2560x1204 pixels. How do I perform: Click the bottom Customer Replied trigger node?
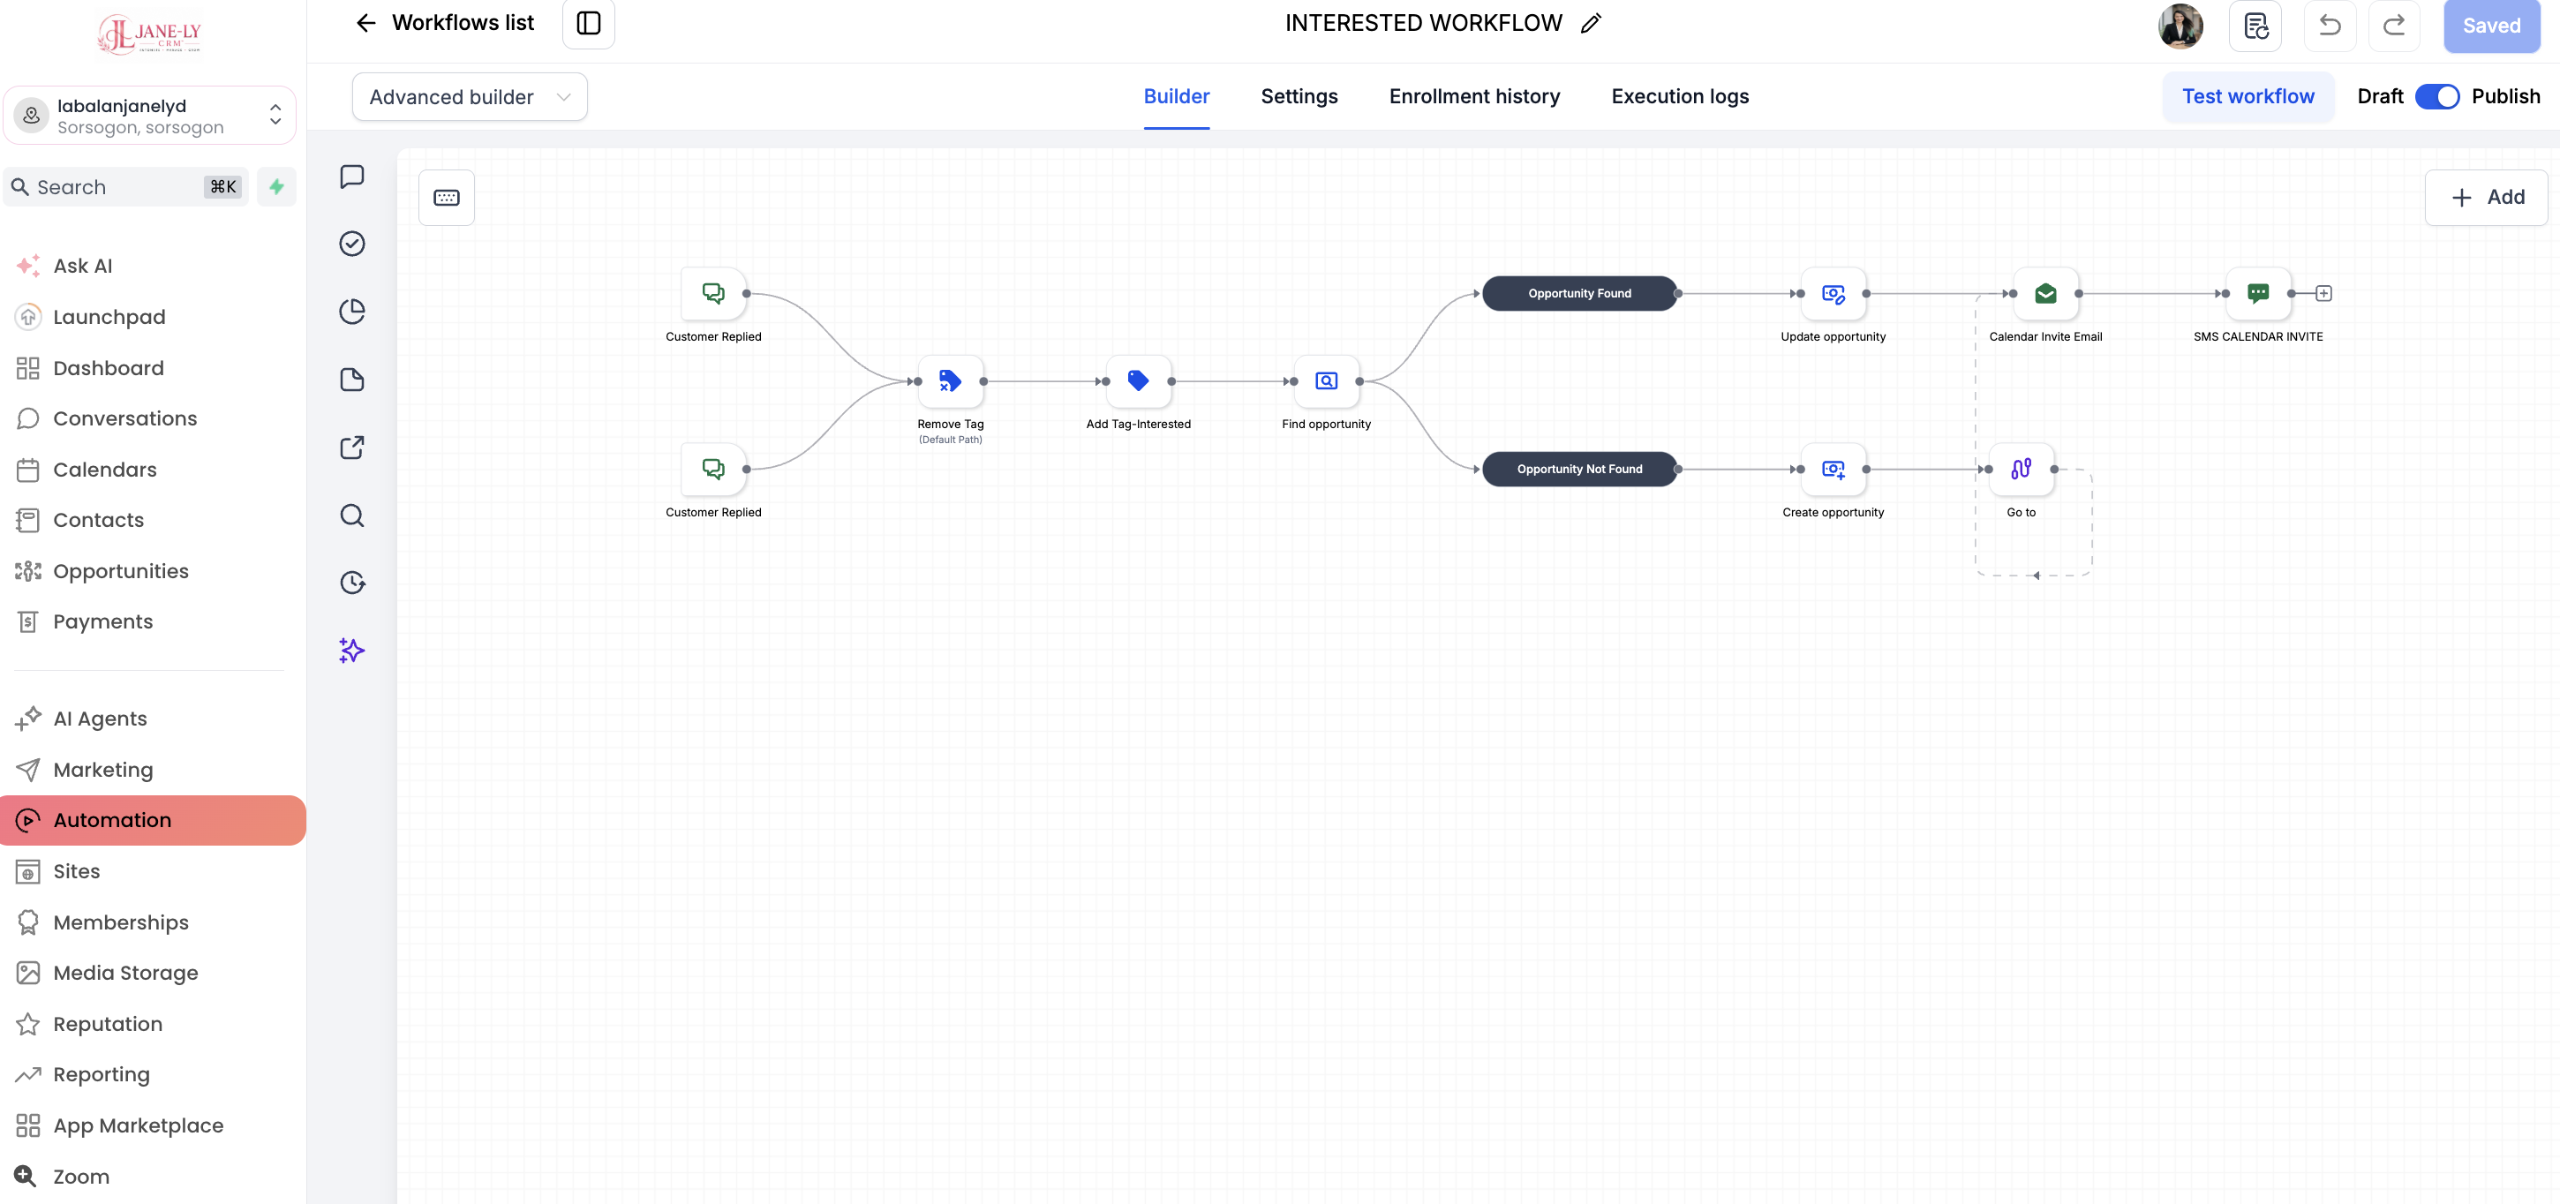[712, 469]
